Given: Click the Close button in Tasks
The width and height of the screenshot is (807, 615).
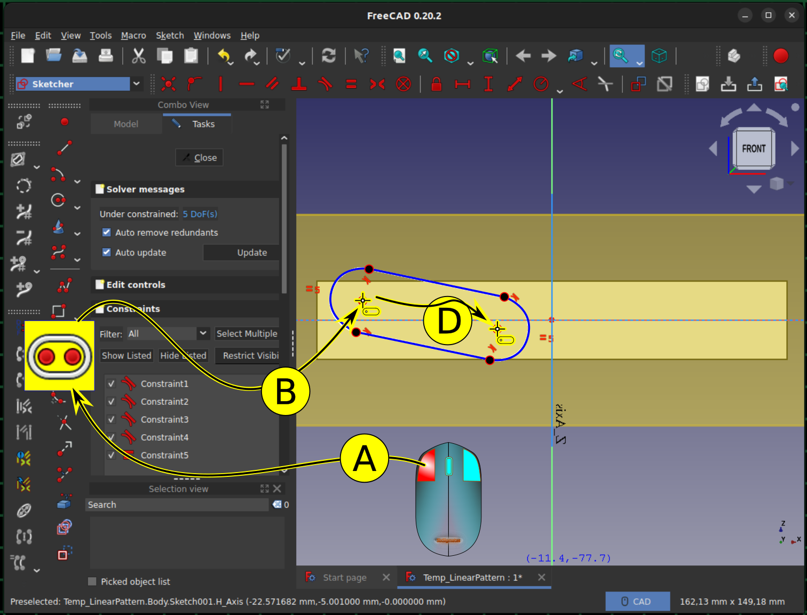Looking at the screenshot, I should (200, 157).
